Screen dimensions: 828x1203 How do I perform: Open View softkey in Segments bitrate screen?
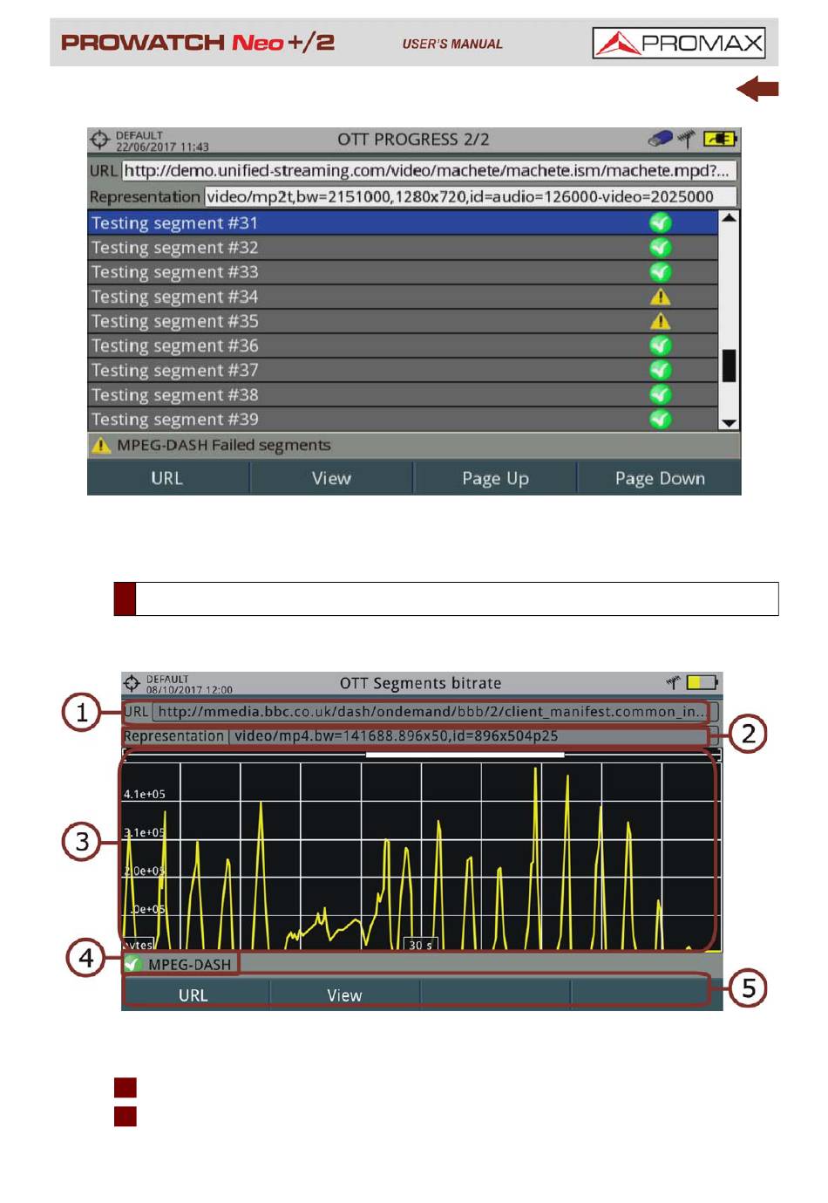point(345,995)
